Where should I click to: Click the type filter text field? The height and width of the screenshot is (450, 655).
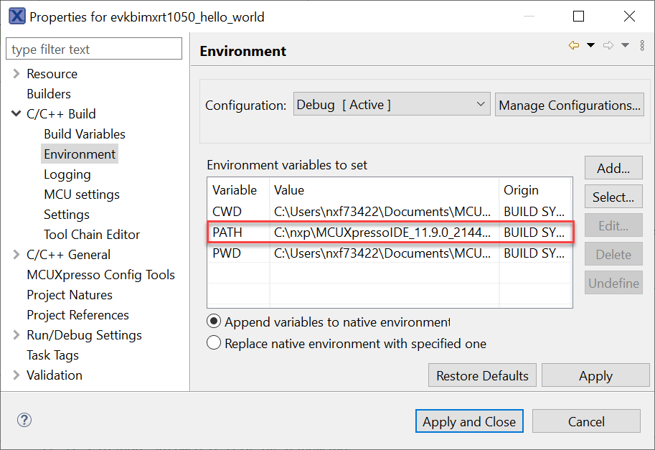click(x=94, y=50)
